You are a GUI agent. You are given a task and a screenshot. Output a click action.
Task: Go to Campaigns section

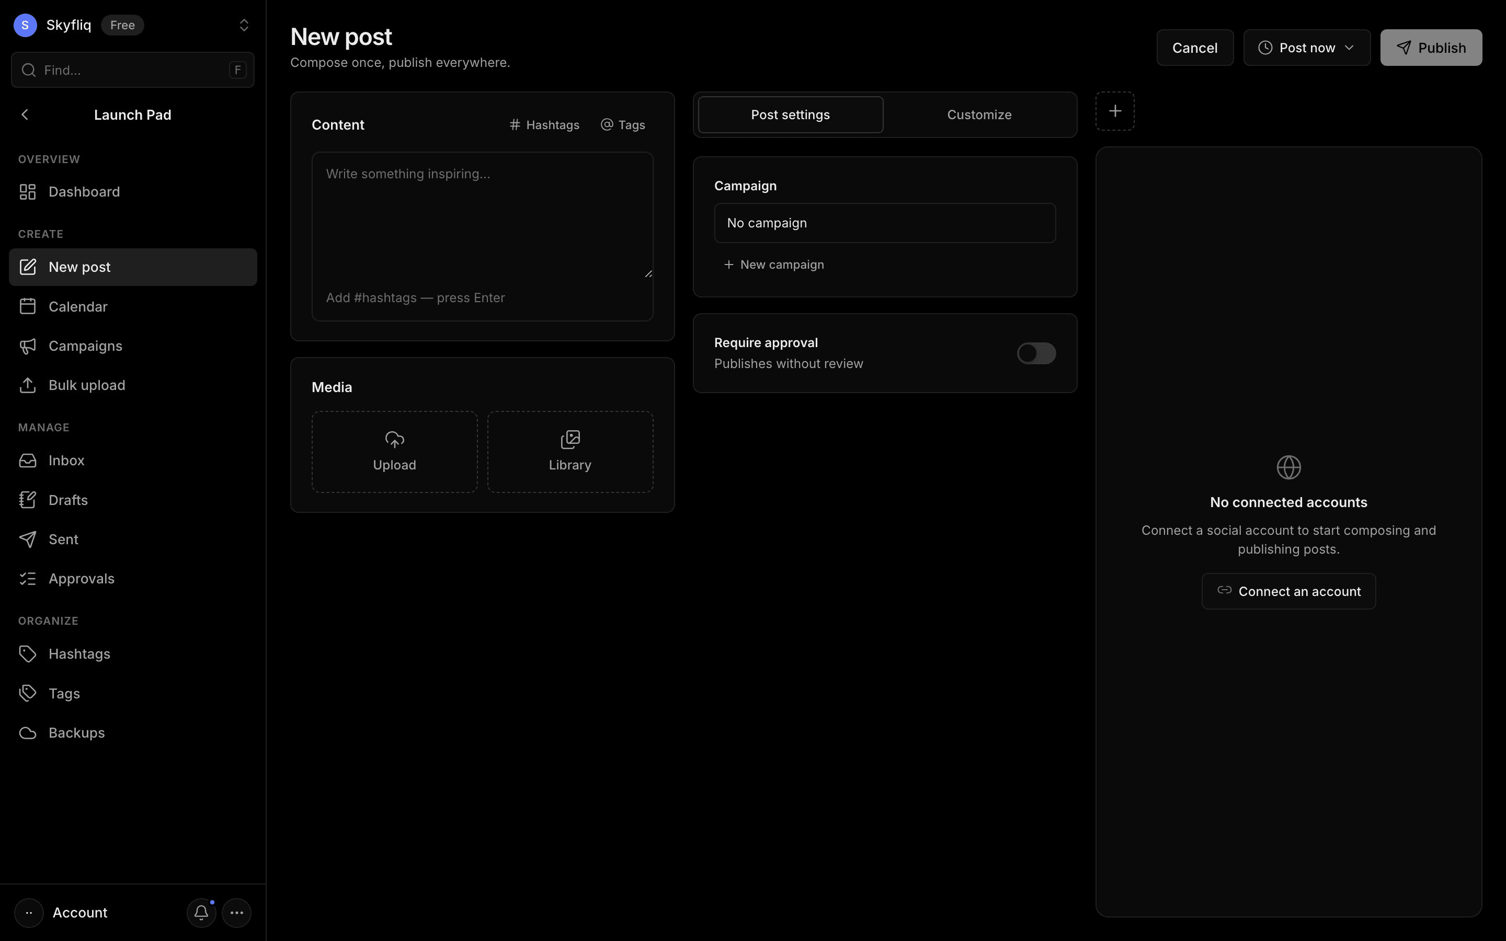coord(132,346)
